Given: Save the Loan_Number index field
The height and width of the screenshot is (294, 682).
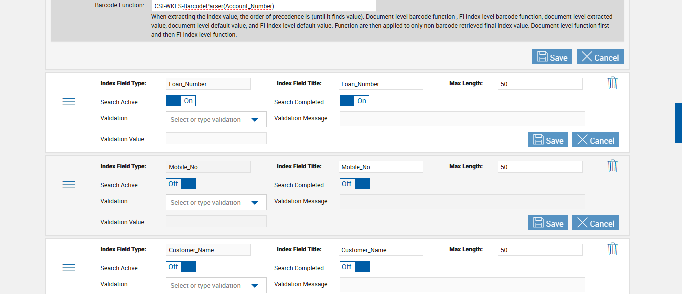Looking at the screenshot, I should (x=548, y=140).
